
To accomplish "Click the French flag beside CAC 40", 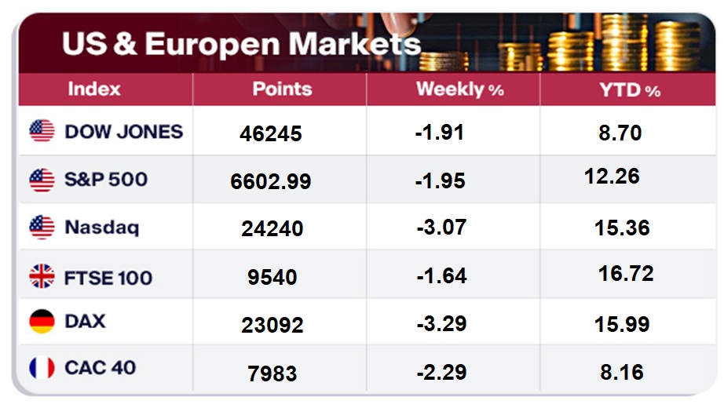I will (x=42, y=366).
